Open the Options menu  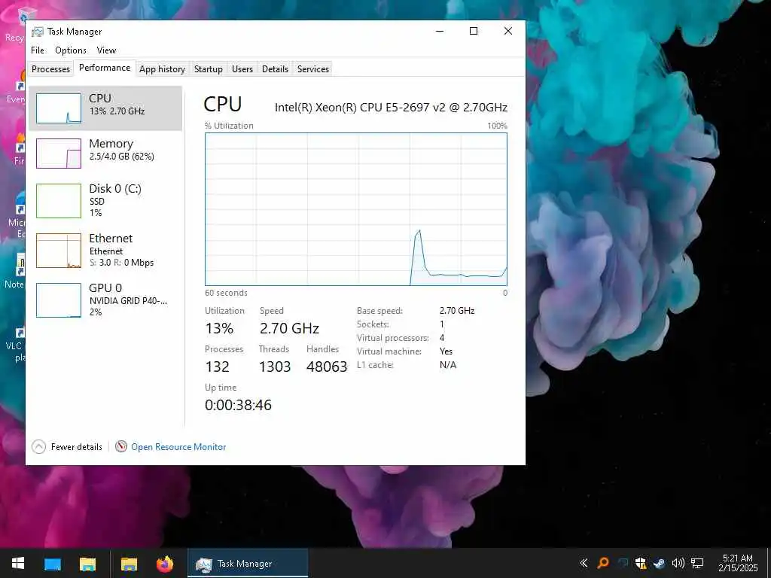pyautogui.click(x=71, y=50)
